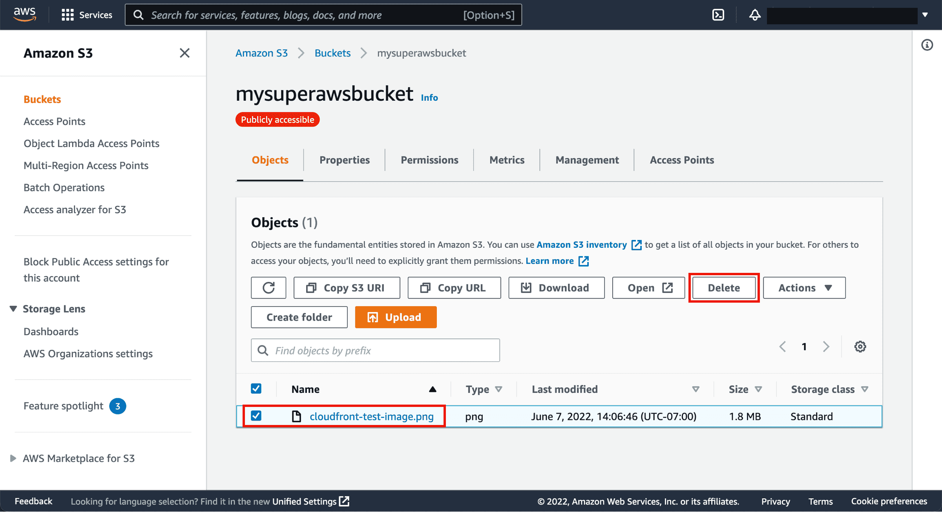Open the info panel circle icon
Viewport: 942px width, 512px height.
[927, 45]
